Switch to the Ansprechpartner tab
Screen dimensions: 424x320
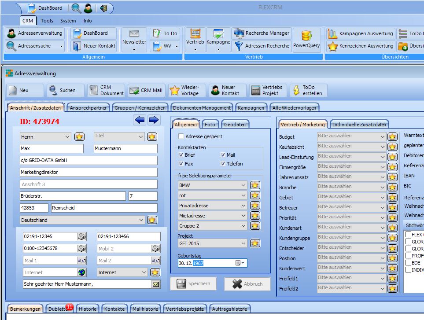coord(88,108)
